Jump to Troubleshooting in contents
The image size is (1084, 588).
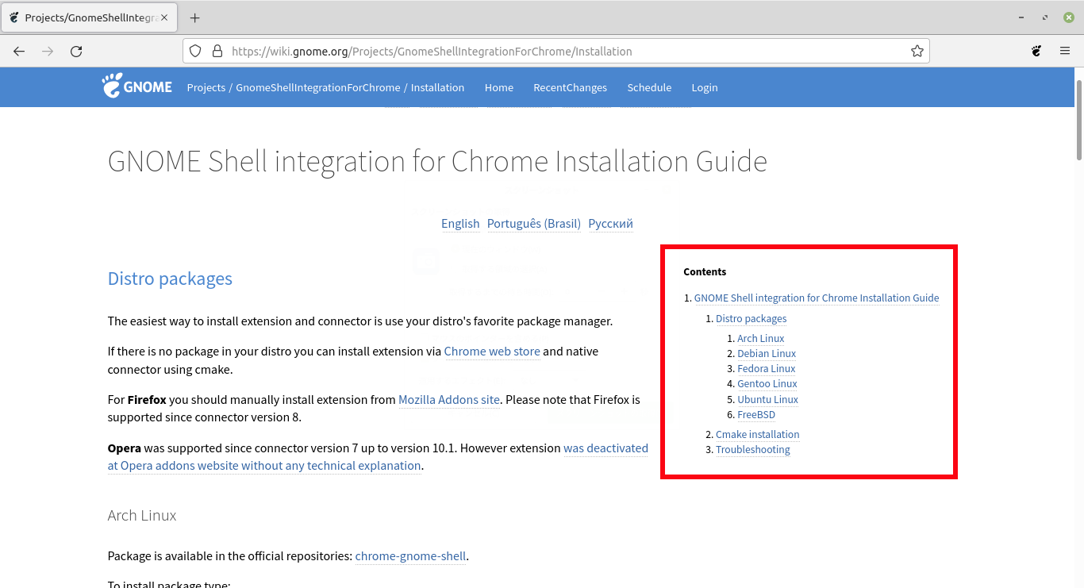point(752,449)
